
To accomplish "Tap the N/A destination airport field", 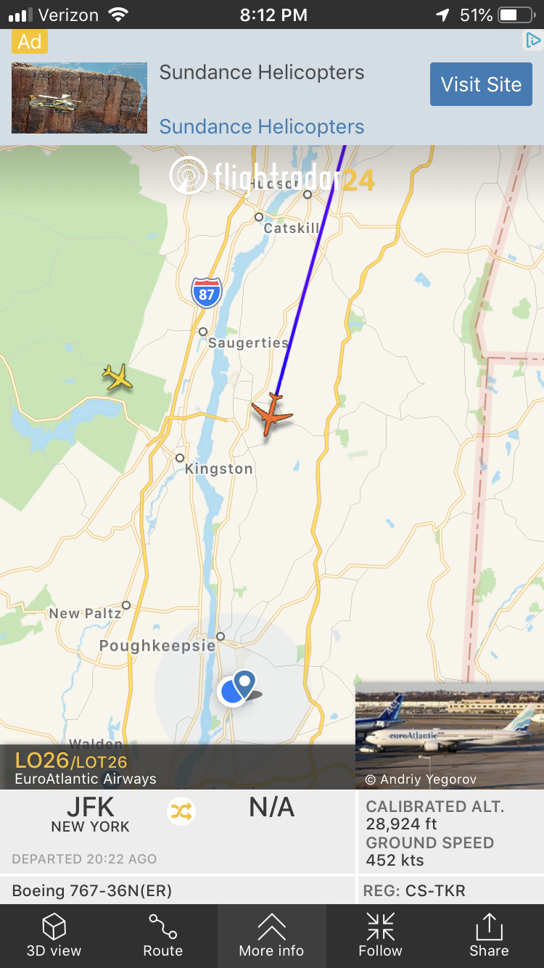I will click(x=271, y=808).
